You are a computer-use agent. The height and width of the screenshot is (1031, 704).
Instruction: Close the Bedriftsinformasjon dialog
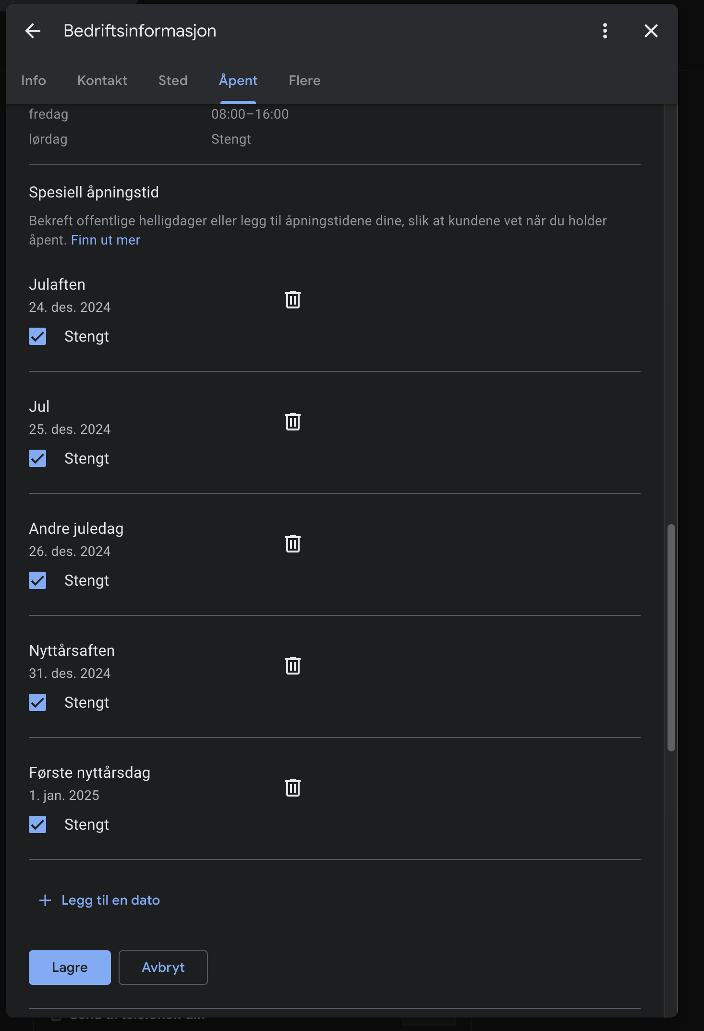click(651, 31)
